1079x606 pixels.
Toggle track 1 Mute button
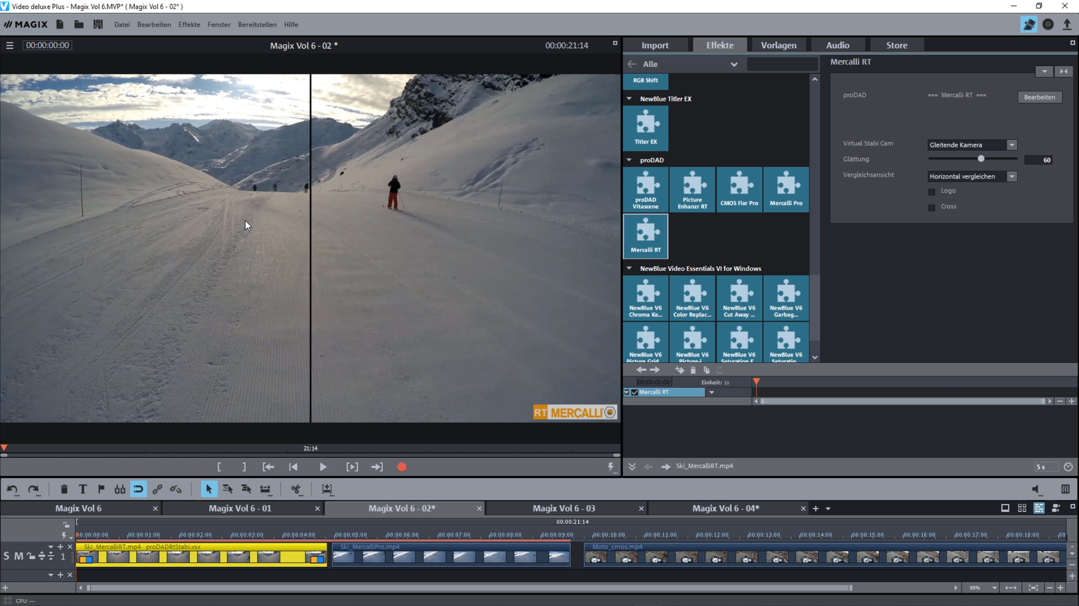(x=19, y=556)
